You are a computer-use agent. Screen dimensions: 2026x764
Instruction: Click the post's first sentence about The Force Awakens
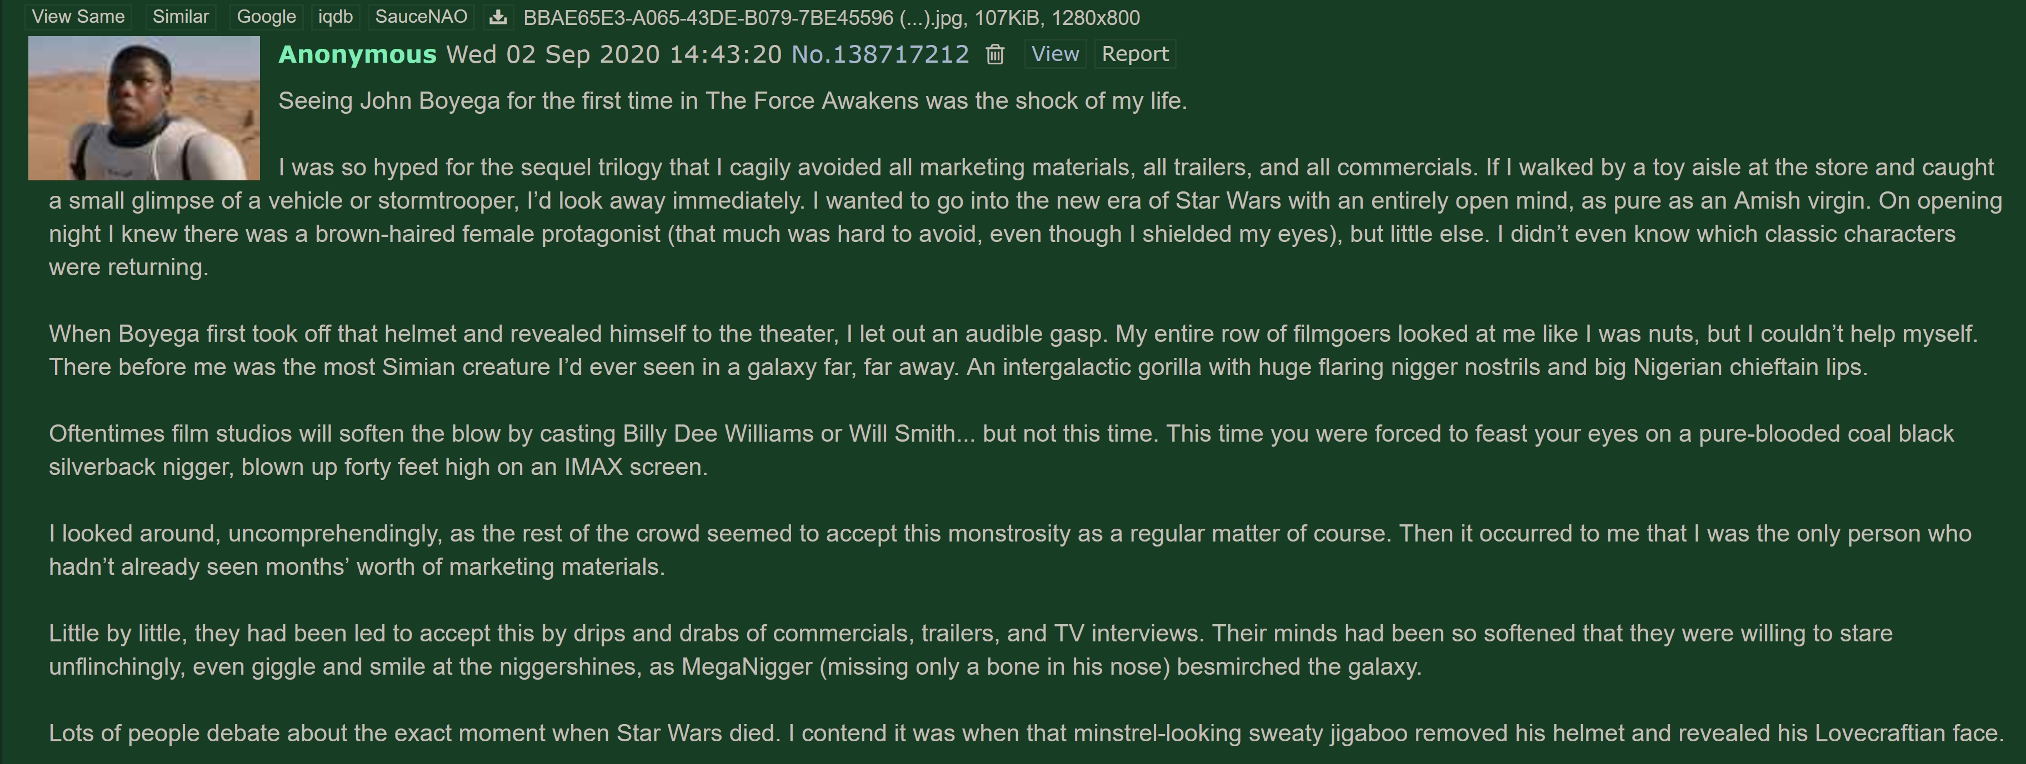pyautogui.click(x=732, y=102)
